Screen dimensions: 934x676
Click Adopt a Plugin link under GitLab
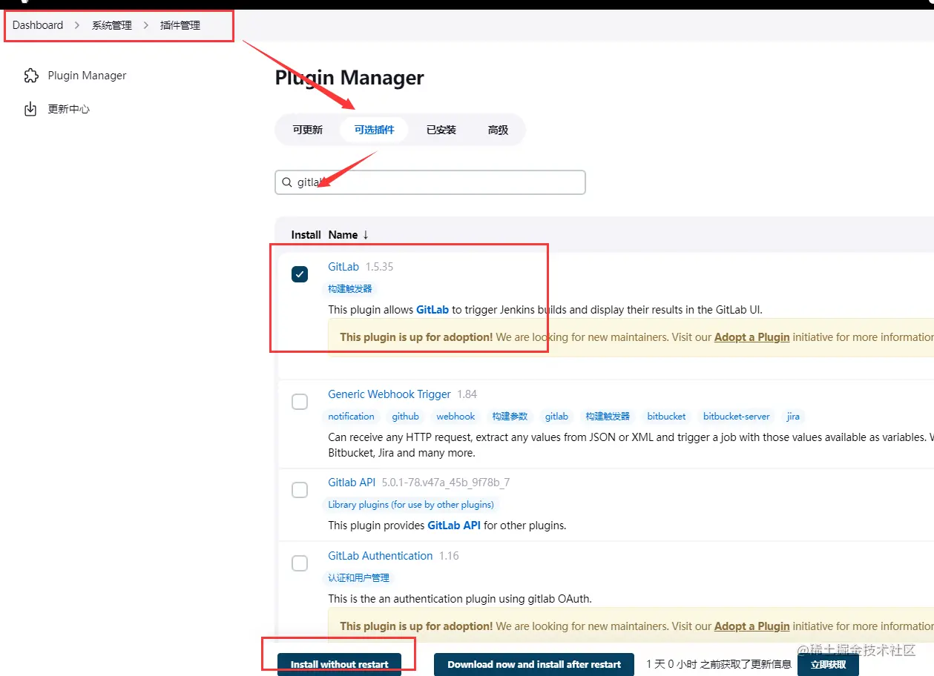tap(752, 337)
